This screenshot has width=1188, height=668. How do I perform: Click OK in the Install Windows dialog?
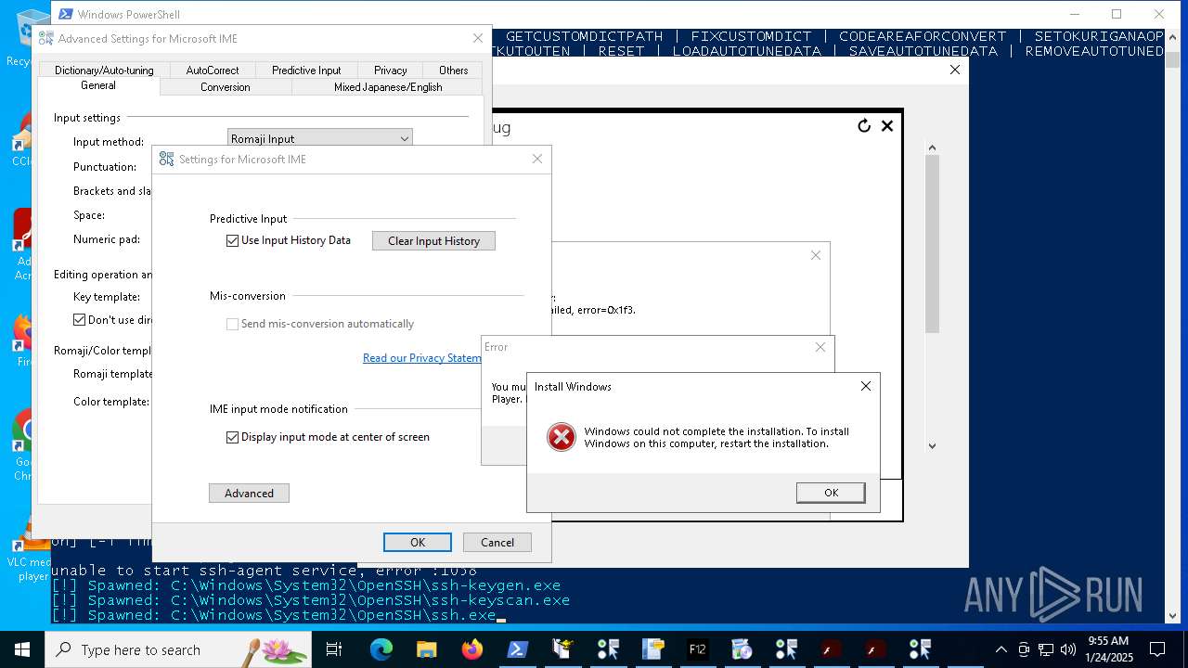point(831,493)
